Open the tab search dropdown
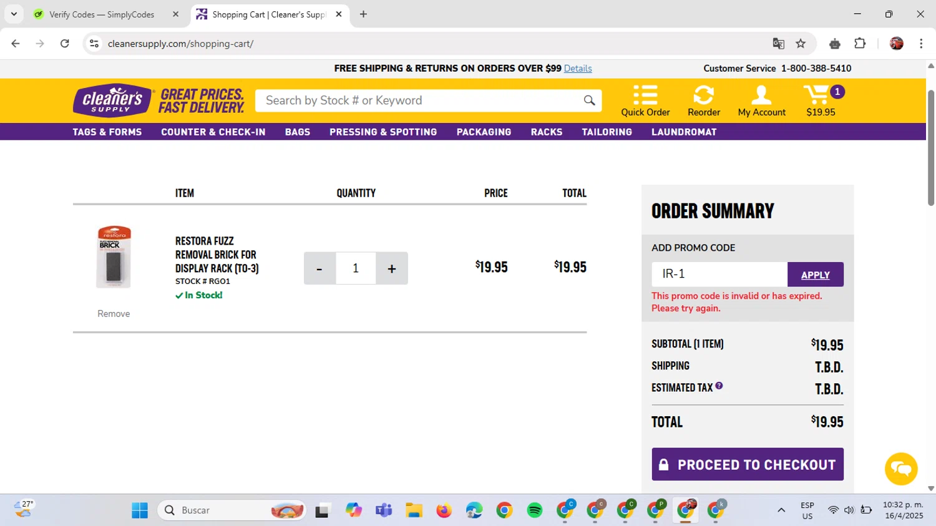 click(14, 14)
